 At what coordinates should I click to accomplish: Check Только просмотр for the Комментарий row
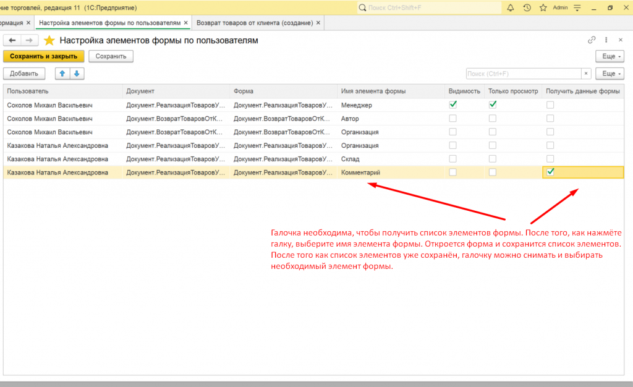pos(493,172)
